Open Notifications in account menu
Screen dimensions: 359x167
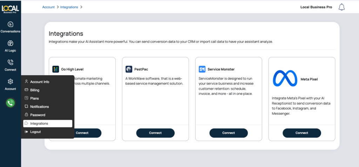[48, 106]
